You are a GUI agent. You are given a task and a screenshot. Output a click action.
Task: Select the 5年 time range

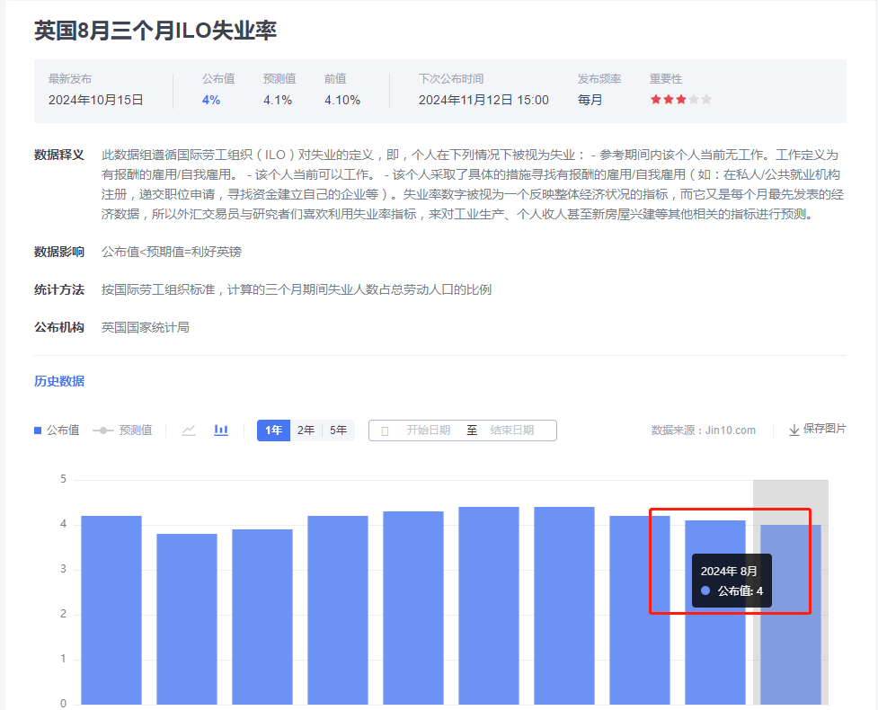click(338, 430)
